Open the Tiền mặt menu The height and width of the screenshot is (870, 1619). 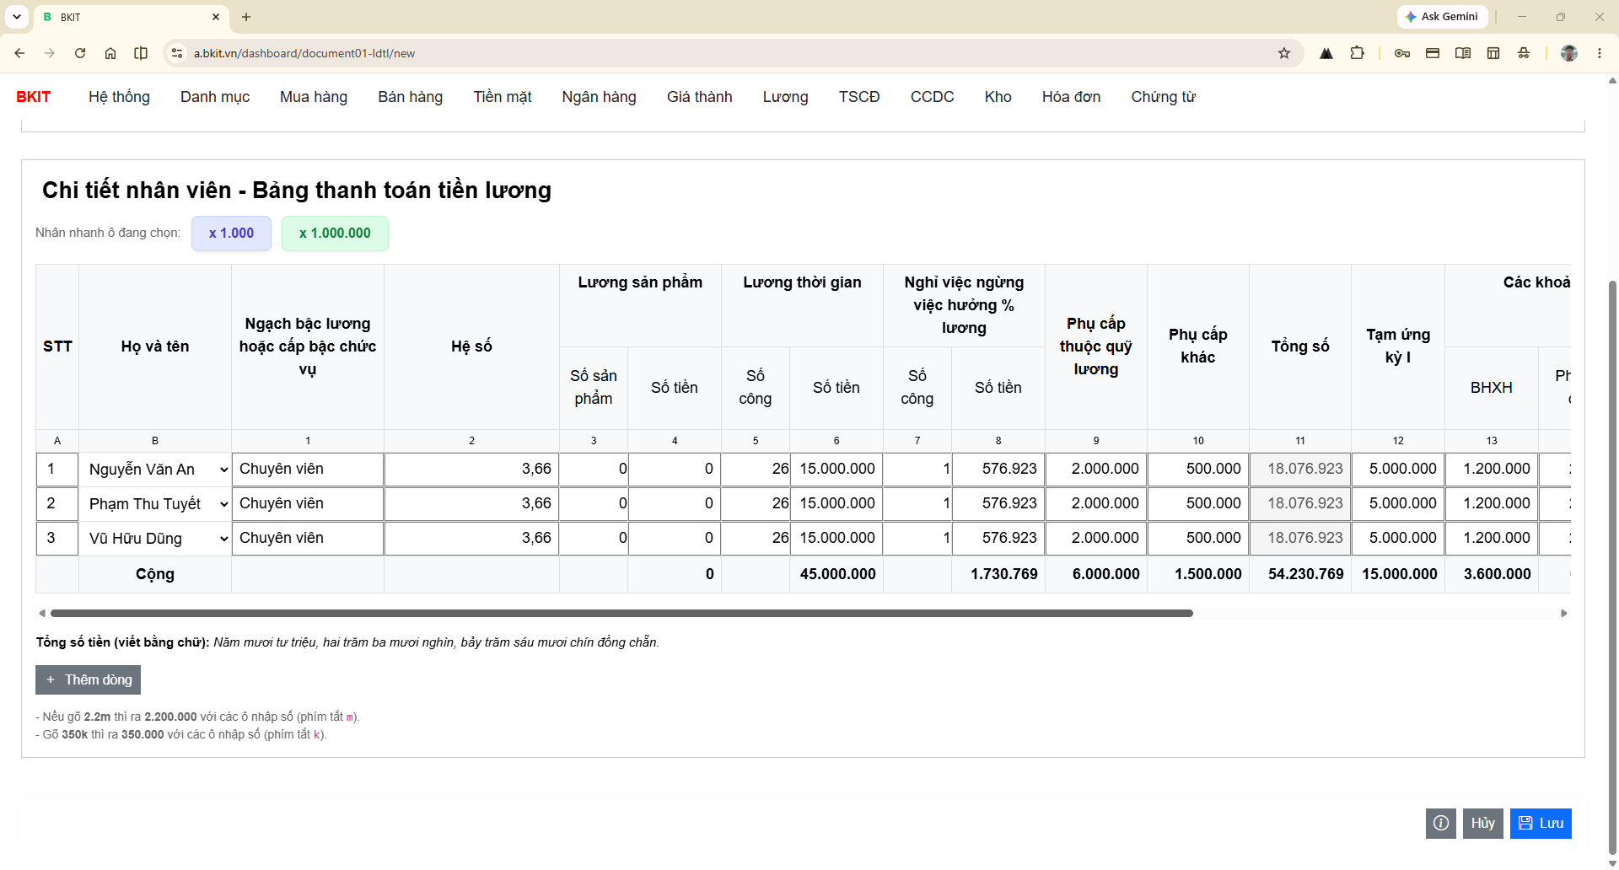(x=503, y=97)
